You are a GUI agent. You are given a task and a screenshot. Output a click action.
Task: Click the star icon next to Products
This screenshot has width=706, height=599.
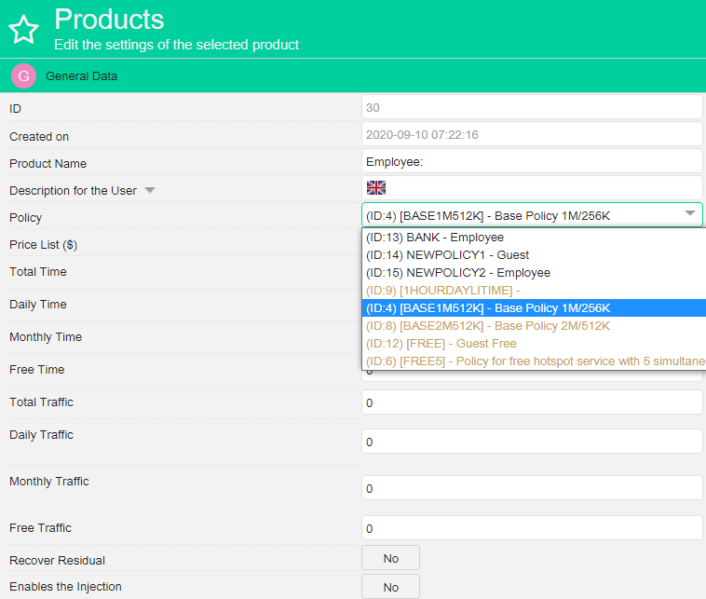(23, 30)
